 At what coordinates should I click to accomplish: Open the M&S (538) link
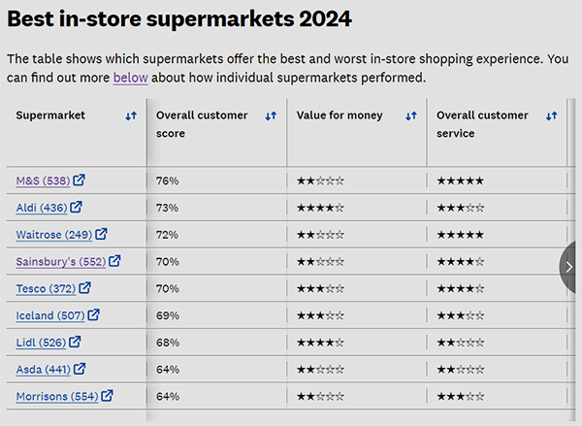tap(43, 180)
